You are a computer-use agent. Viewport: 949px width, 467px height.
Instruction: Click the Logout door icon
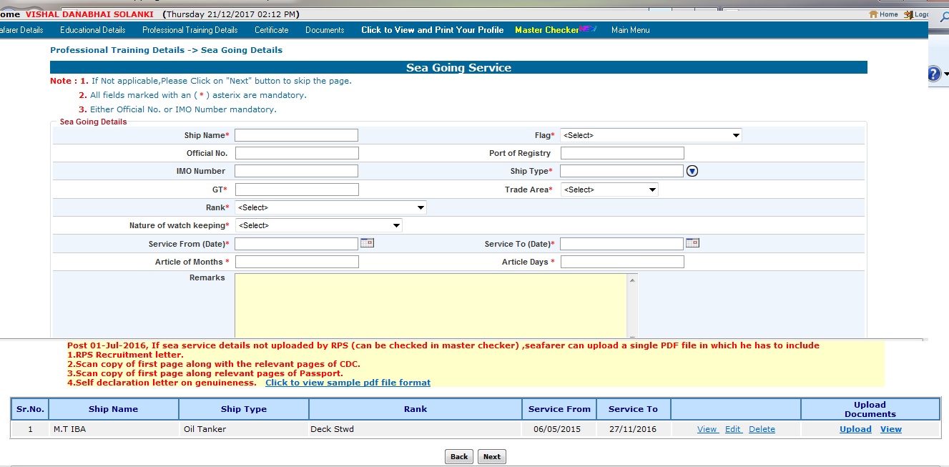click(909, 14)
